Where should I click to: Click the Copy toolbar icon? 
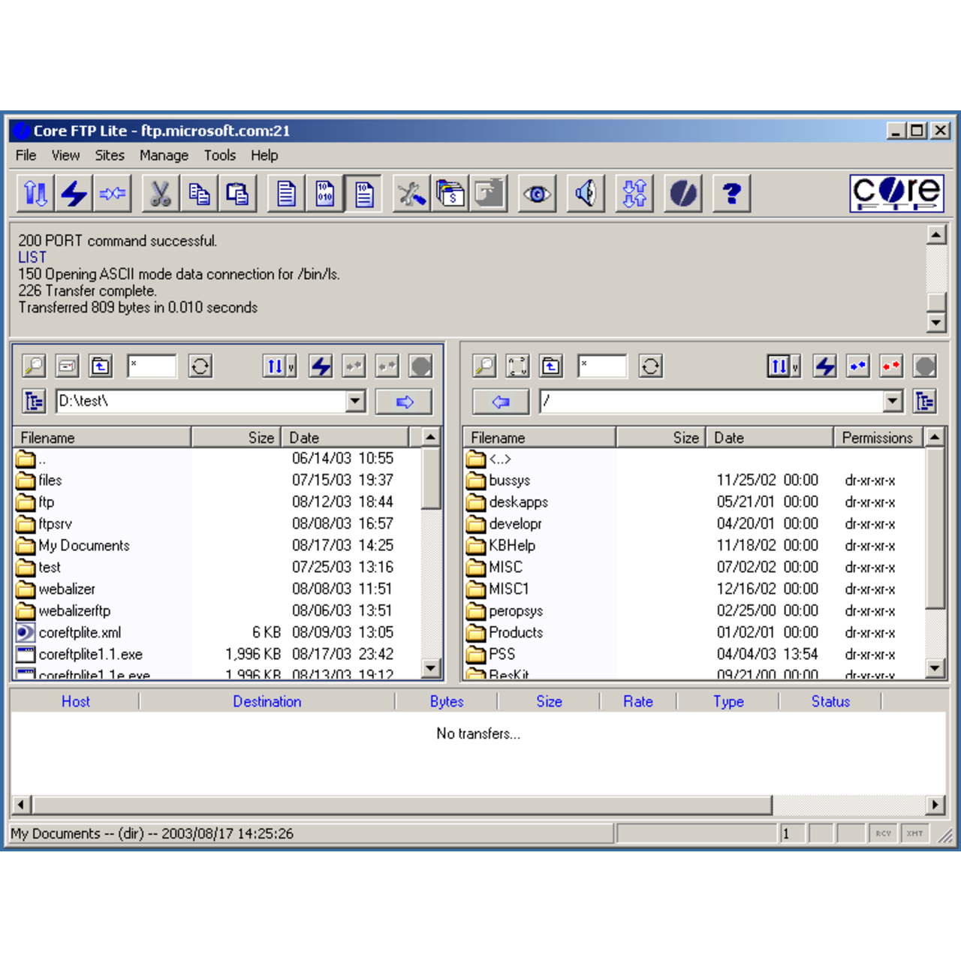199,194
